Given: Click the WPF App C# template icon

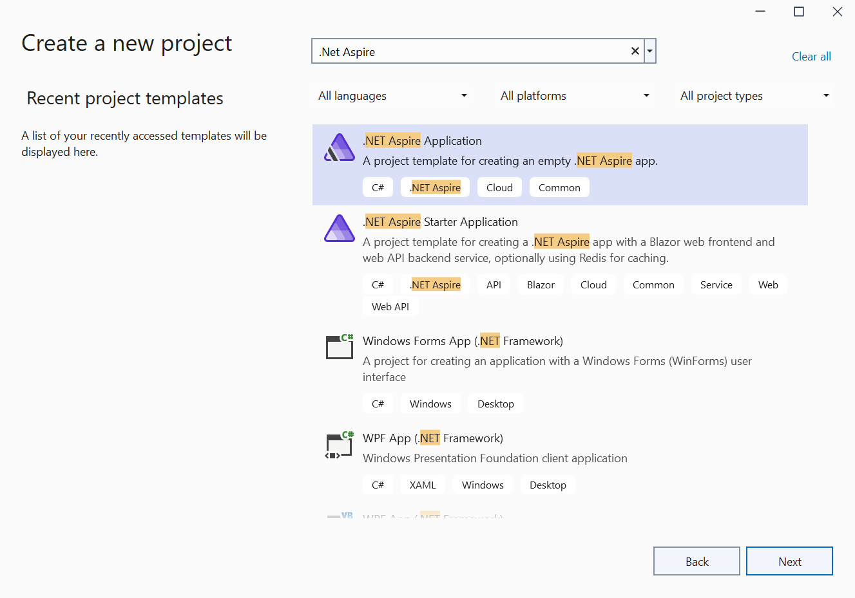Looking at the screenshot, I should 340,445.
